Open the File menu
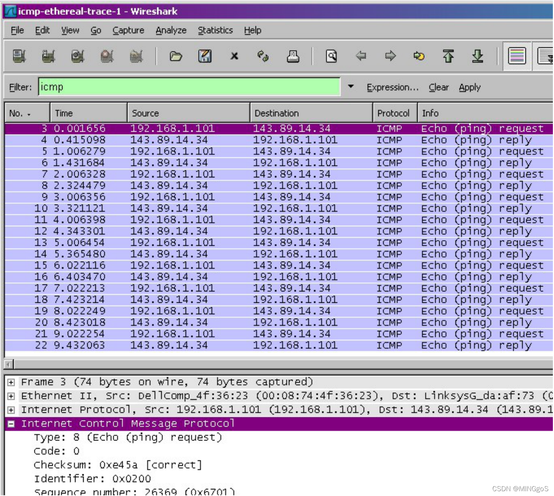This screenshot has width=554, height=496. coord(17,30)
